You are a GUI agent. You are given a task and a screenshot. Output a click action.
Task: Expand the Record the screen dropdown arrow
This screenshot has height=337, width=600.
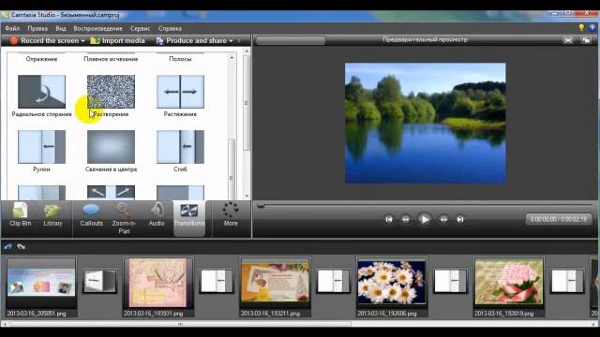[x=83, y=41]
